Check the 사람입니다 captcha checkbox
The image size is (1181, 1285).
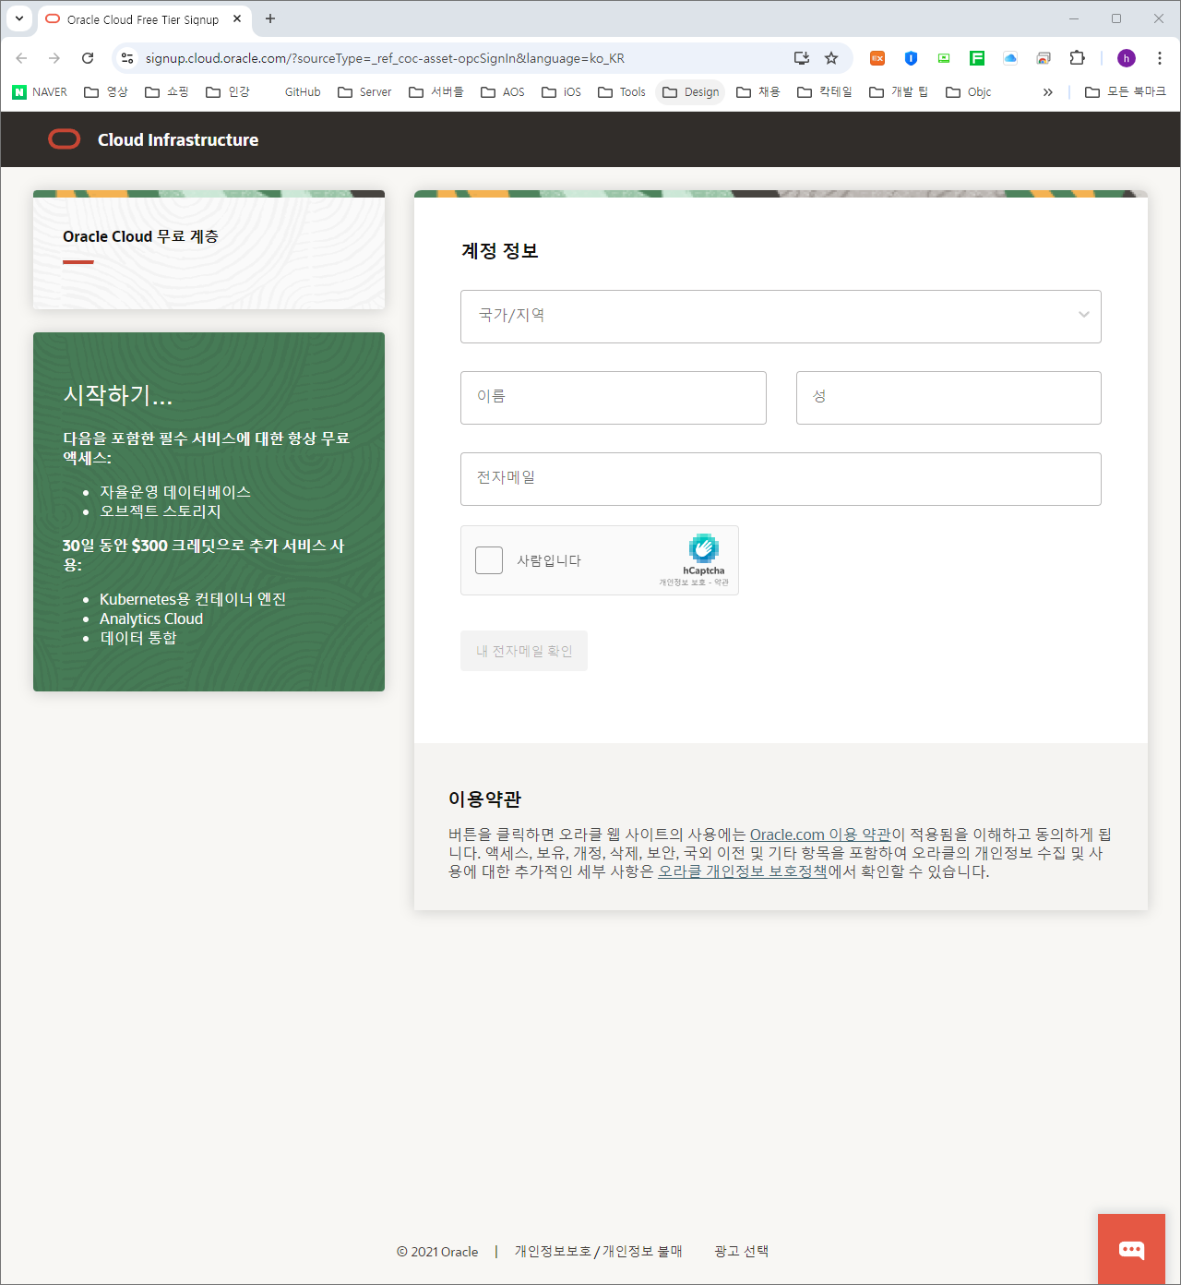[x=489, y=560]
